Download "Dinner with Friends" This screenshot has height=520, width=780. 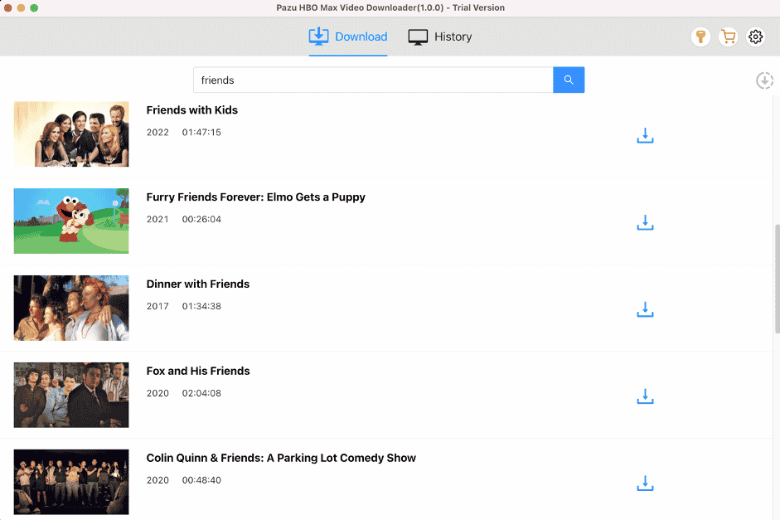click(x=645, y=309)
